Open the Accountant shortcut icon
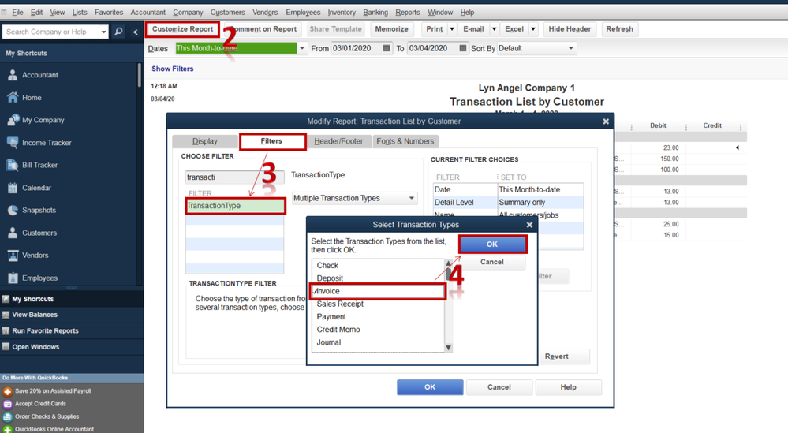Viewport: 788px width, 433px height. pos(13,75)
